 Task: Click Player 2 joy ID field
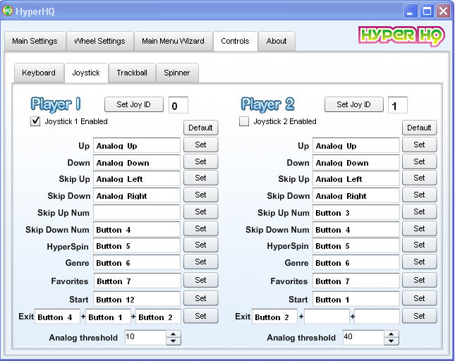(398, 105)
